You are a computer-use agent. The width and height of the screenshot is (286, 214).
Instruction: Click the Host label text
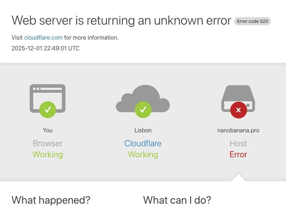pos(238,143)
